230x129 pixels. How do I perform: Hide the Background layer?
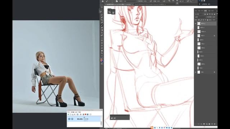click(x=195, y=72)
